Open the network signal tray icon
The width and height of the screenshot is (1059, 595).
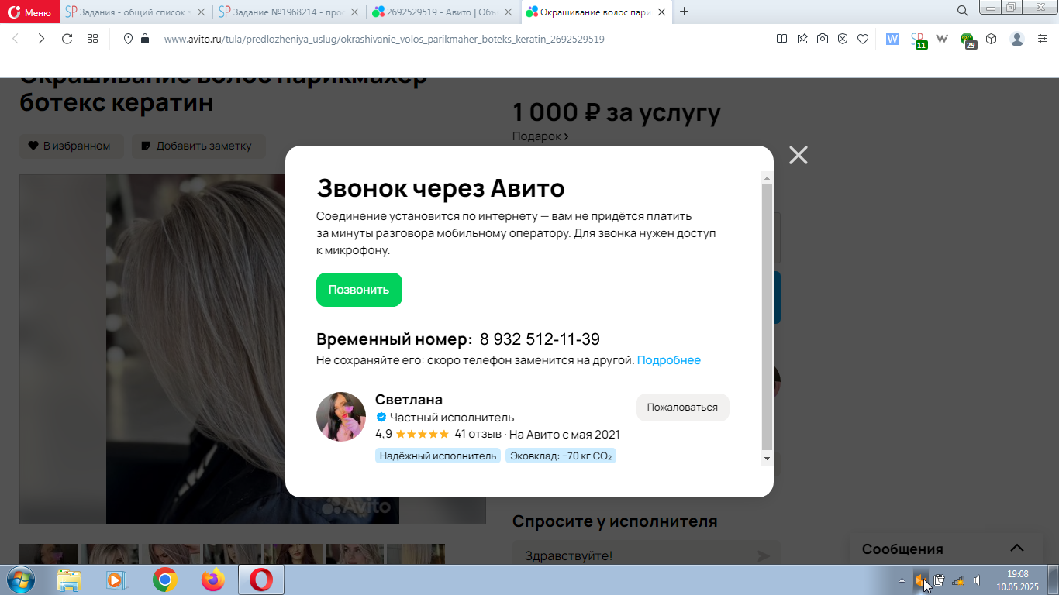pyautogui.click(x=958, y=580)
